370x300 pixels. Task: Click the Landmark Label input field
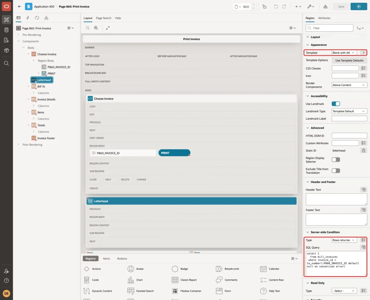point(349,118)
